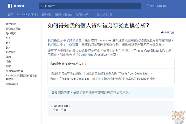The image size is (186, 124).
Task: Click the 設定 link in the blue box
Action: (67, 93)
